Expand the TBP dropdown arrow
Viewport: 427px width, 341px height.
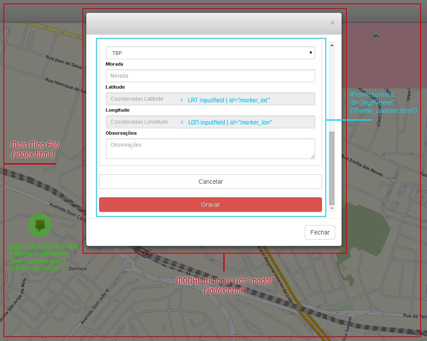[x=310, y=52]
